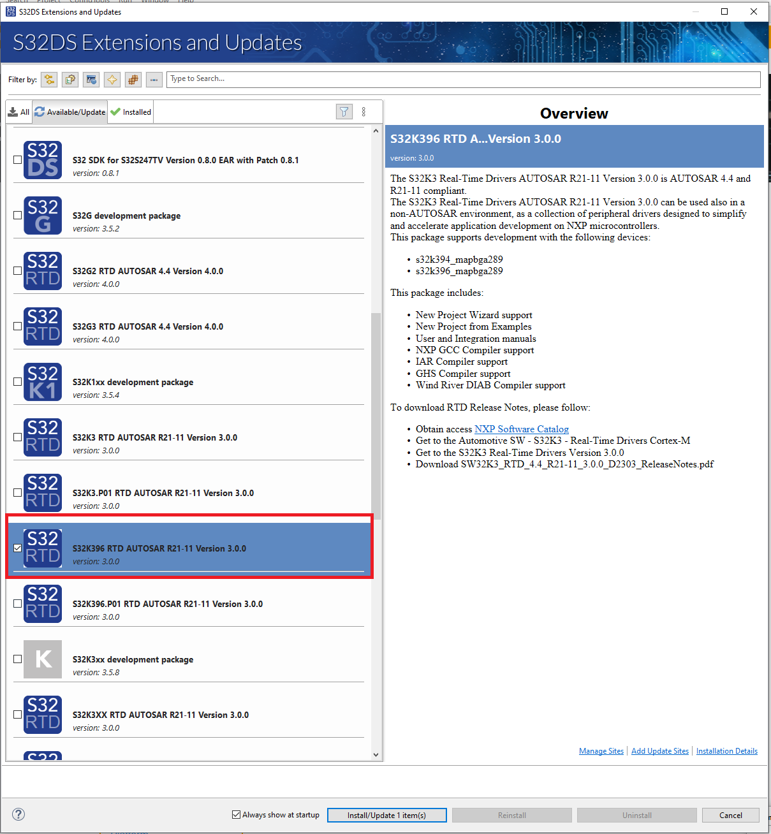Image resolution: width=771 pixels, height=834 pixels.
Task: Disable Always show at startup checkbox
Action: [237, 815]
